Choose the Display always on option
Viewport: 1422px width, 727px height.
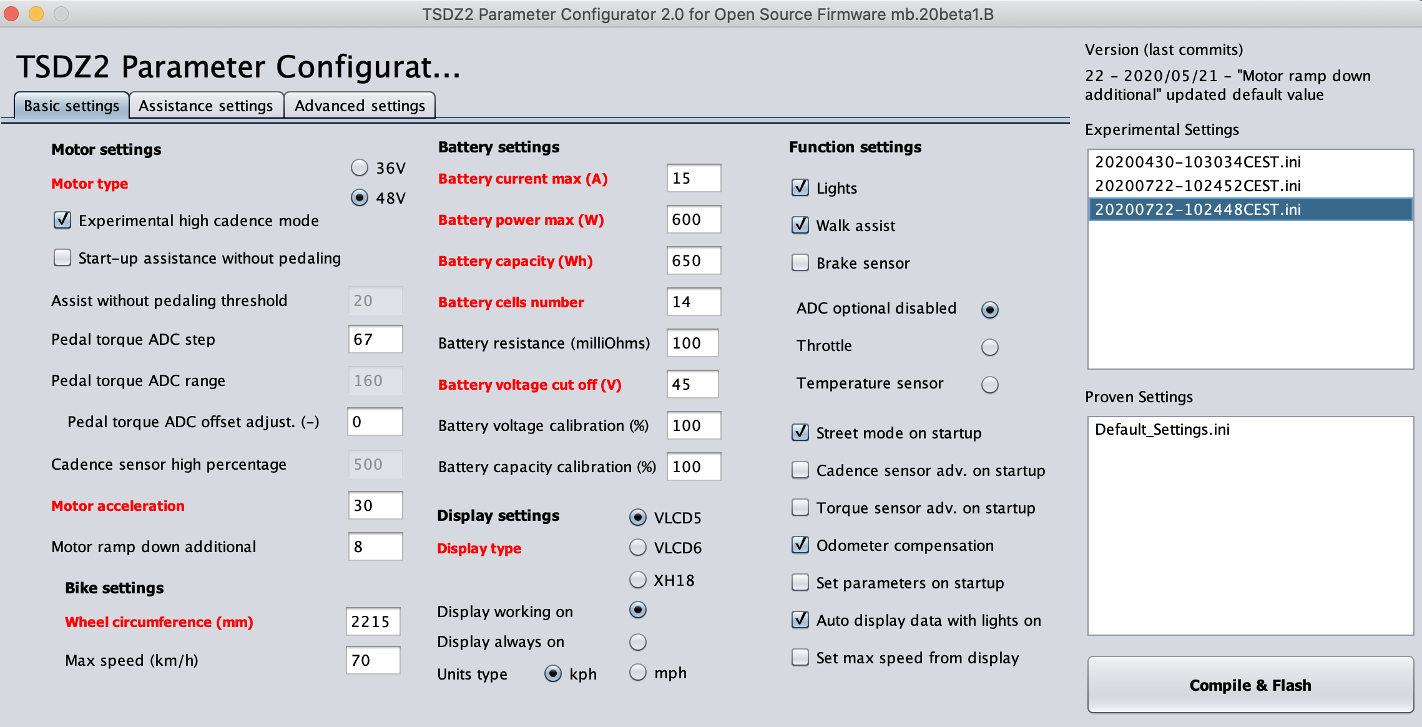(638, 642)
